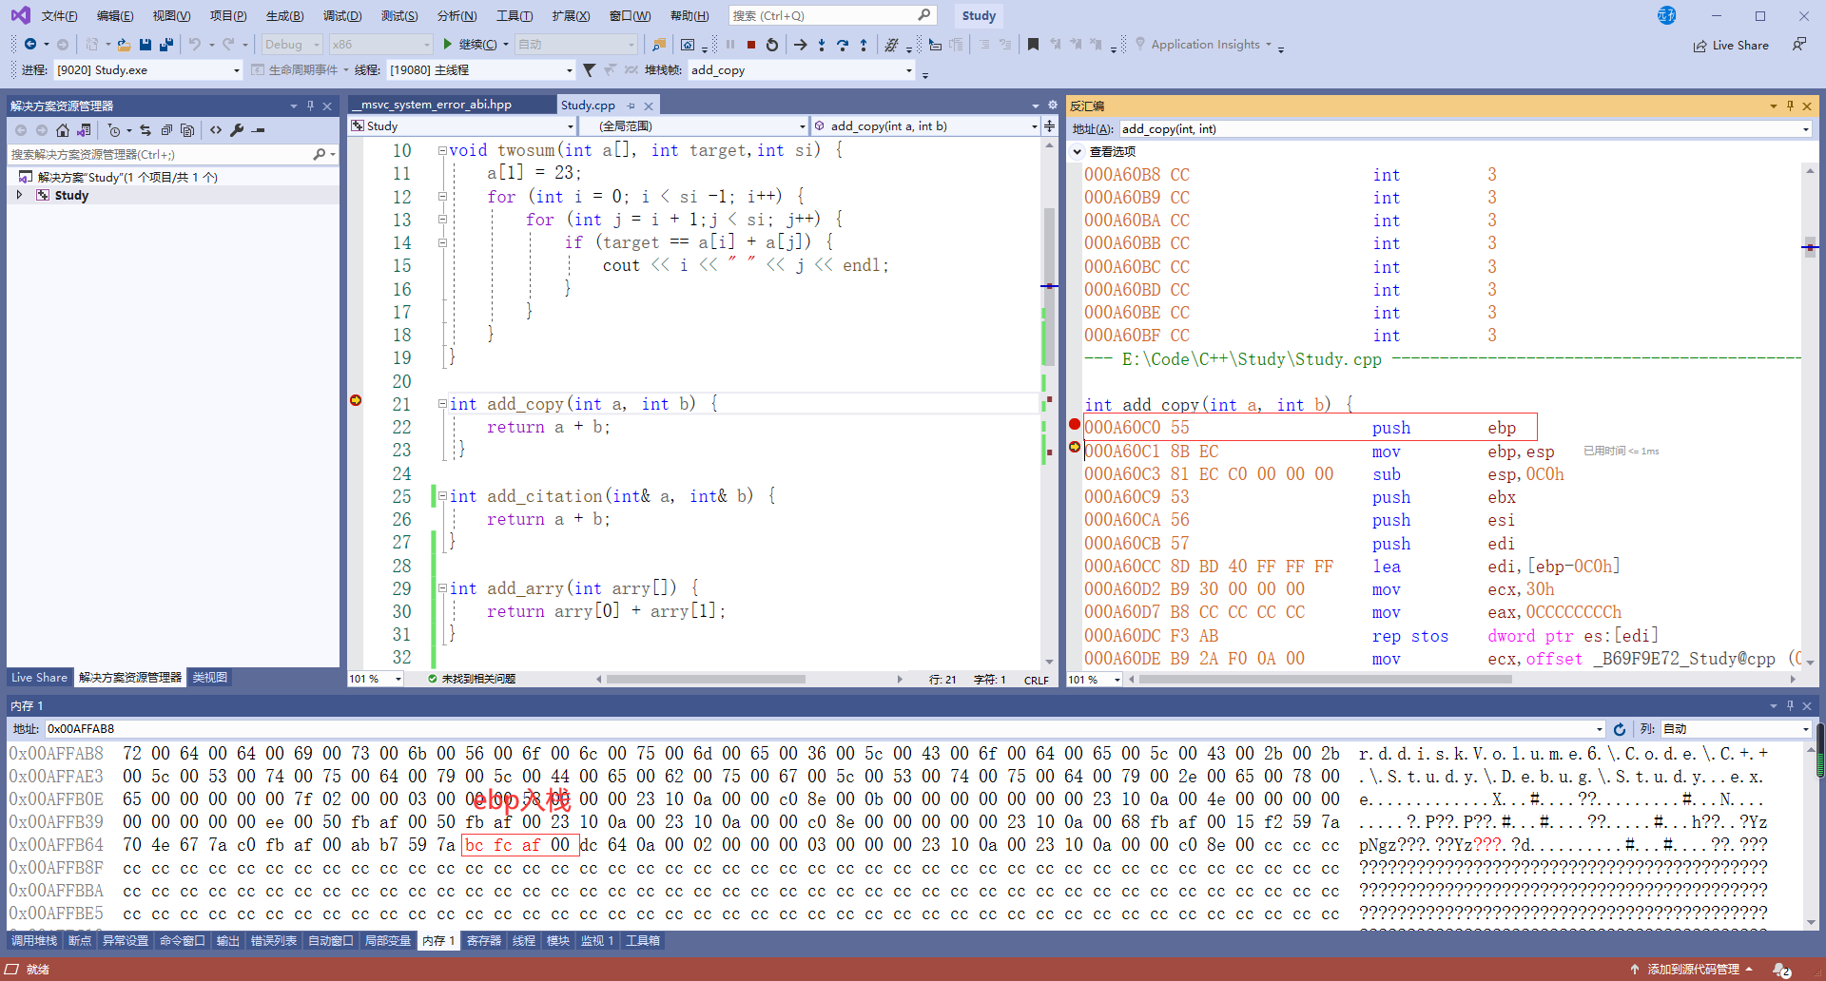Expand the 查看选项 section in disassembly

coord(1078,151)
